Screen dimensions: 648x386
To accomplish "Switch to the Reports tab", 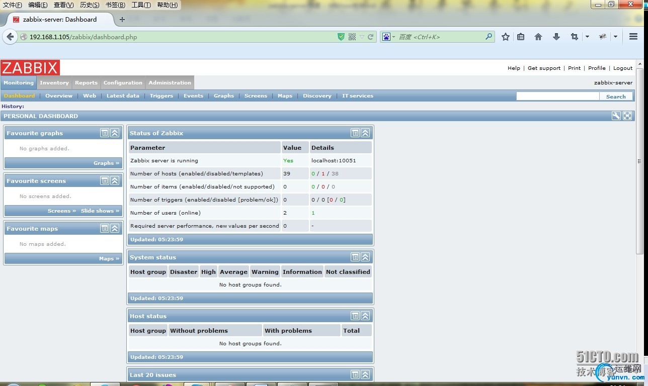I will (x=87, y=83).
